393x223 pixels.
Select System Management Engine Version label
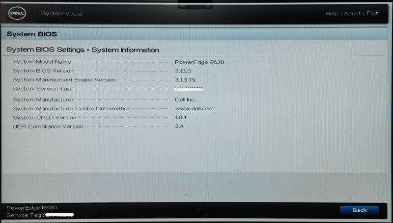click(x=64, y=80)
